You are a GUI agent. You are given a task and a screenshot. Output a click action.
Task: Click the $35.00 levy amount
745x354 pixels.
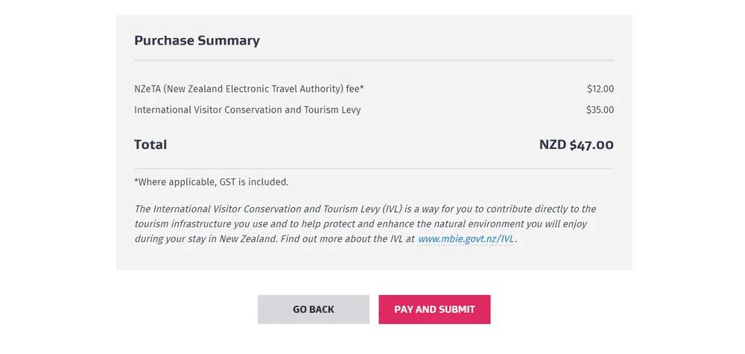pyautogui.click(x=600, y=110)
